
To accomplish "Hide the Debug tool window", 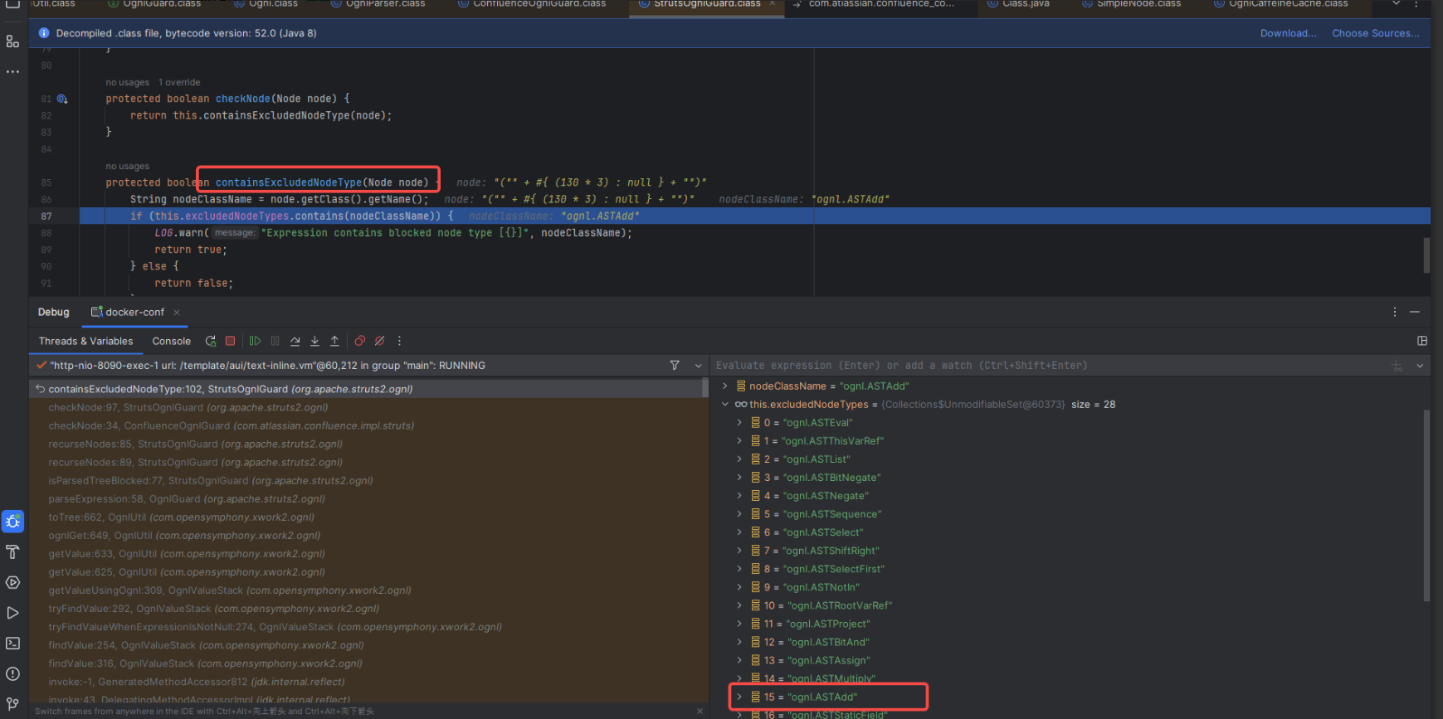I will coord(1415,312).
